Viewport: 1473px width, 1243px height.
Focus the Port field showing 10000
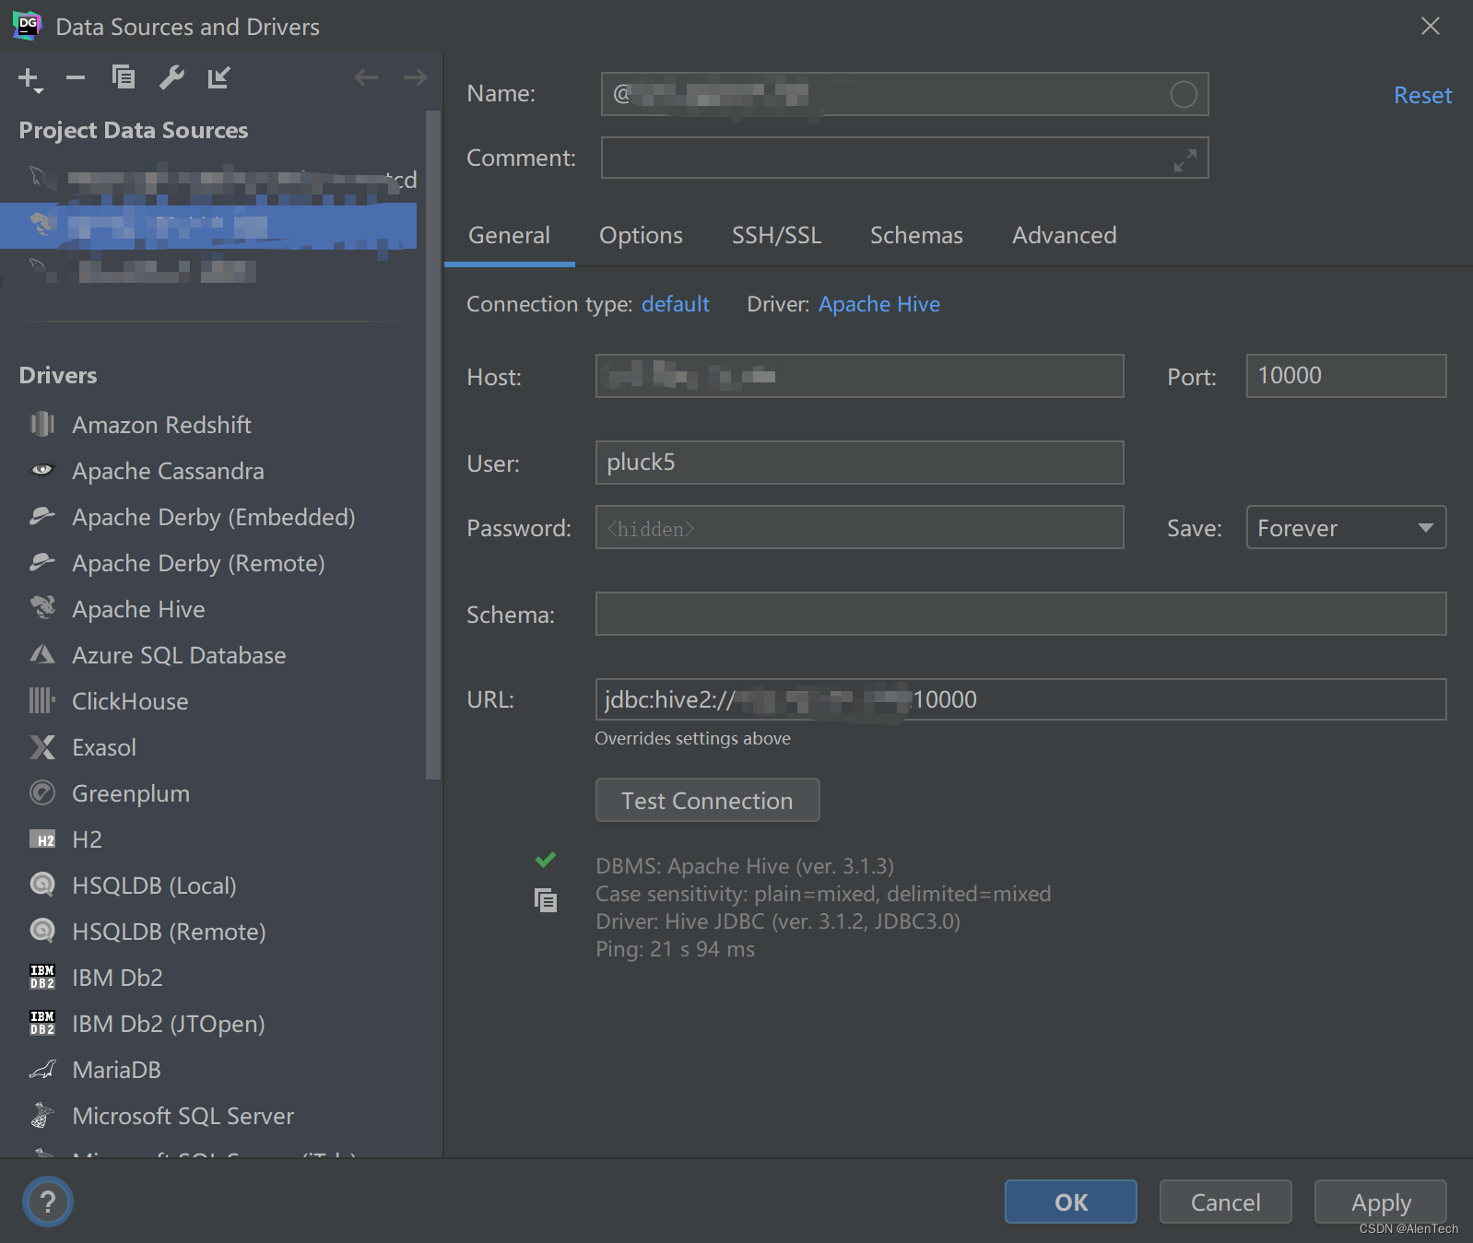[1346, 376]
